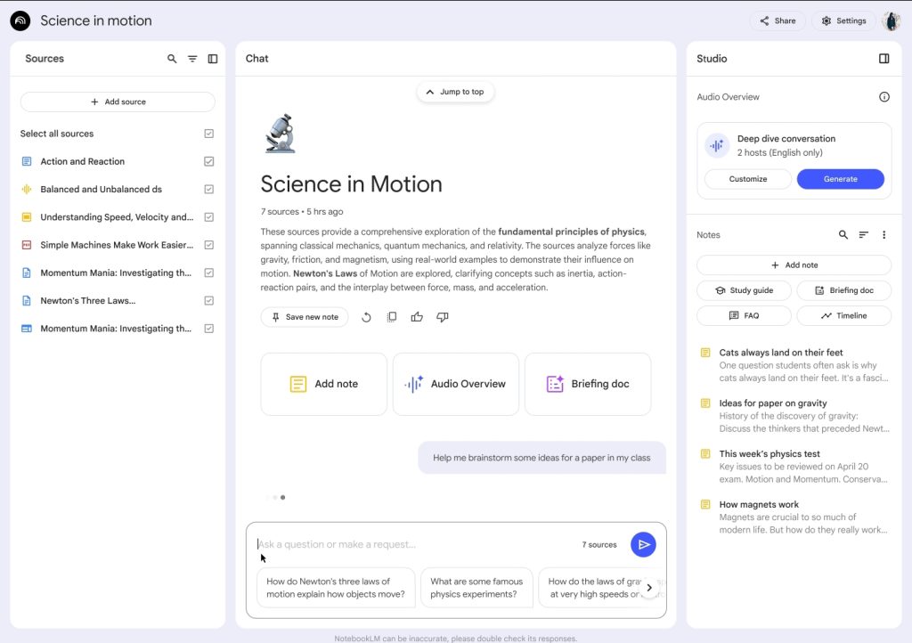Regenerate the summary with the refresh icon
912x643 pixels.
click(x=366, y=317)
